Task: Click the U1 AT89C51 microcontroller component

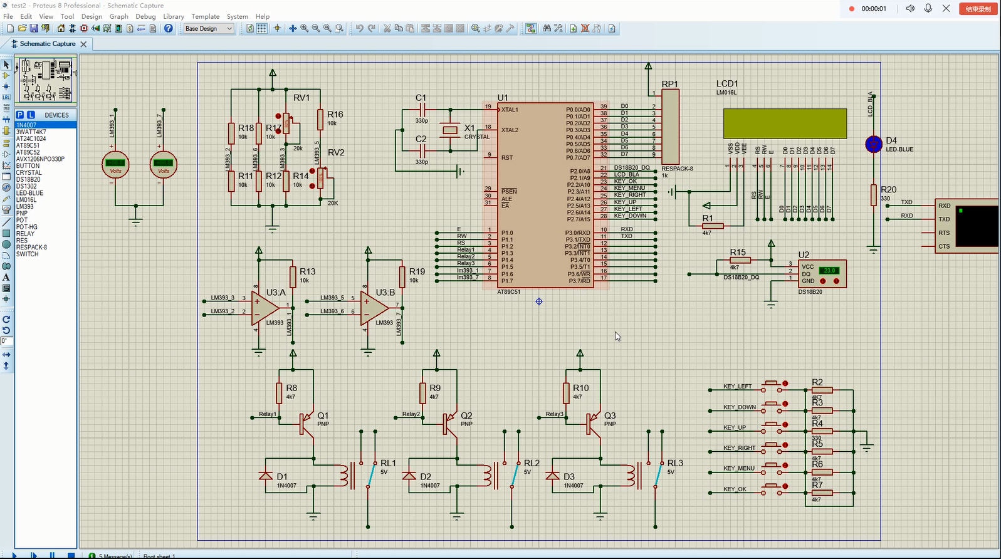Action: (545, 195)
